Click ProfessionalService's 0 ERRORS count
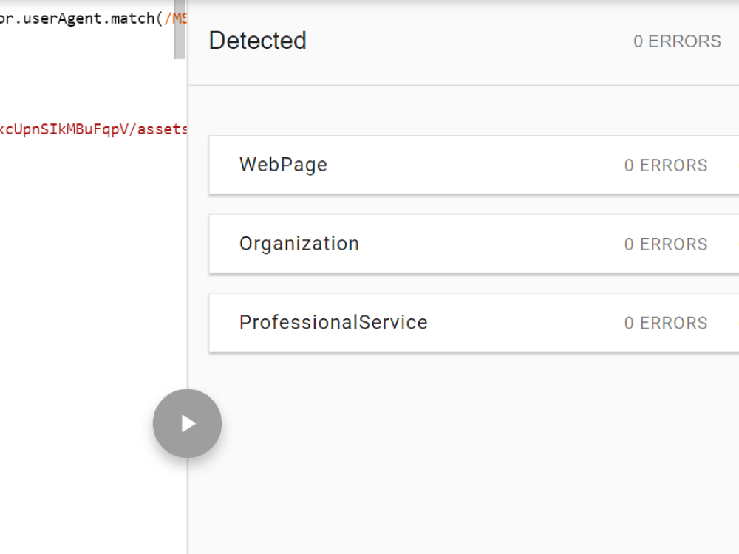The image size is (739, 554). (x=666, y=323)
